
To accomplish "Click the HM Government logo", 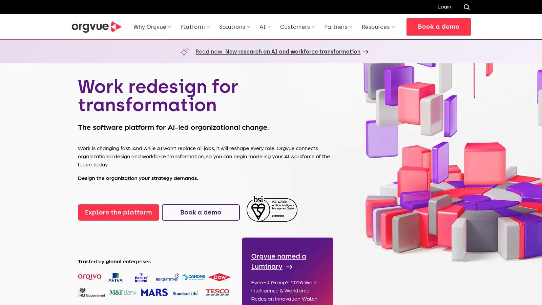I will 92,292.
